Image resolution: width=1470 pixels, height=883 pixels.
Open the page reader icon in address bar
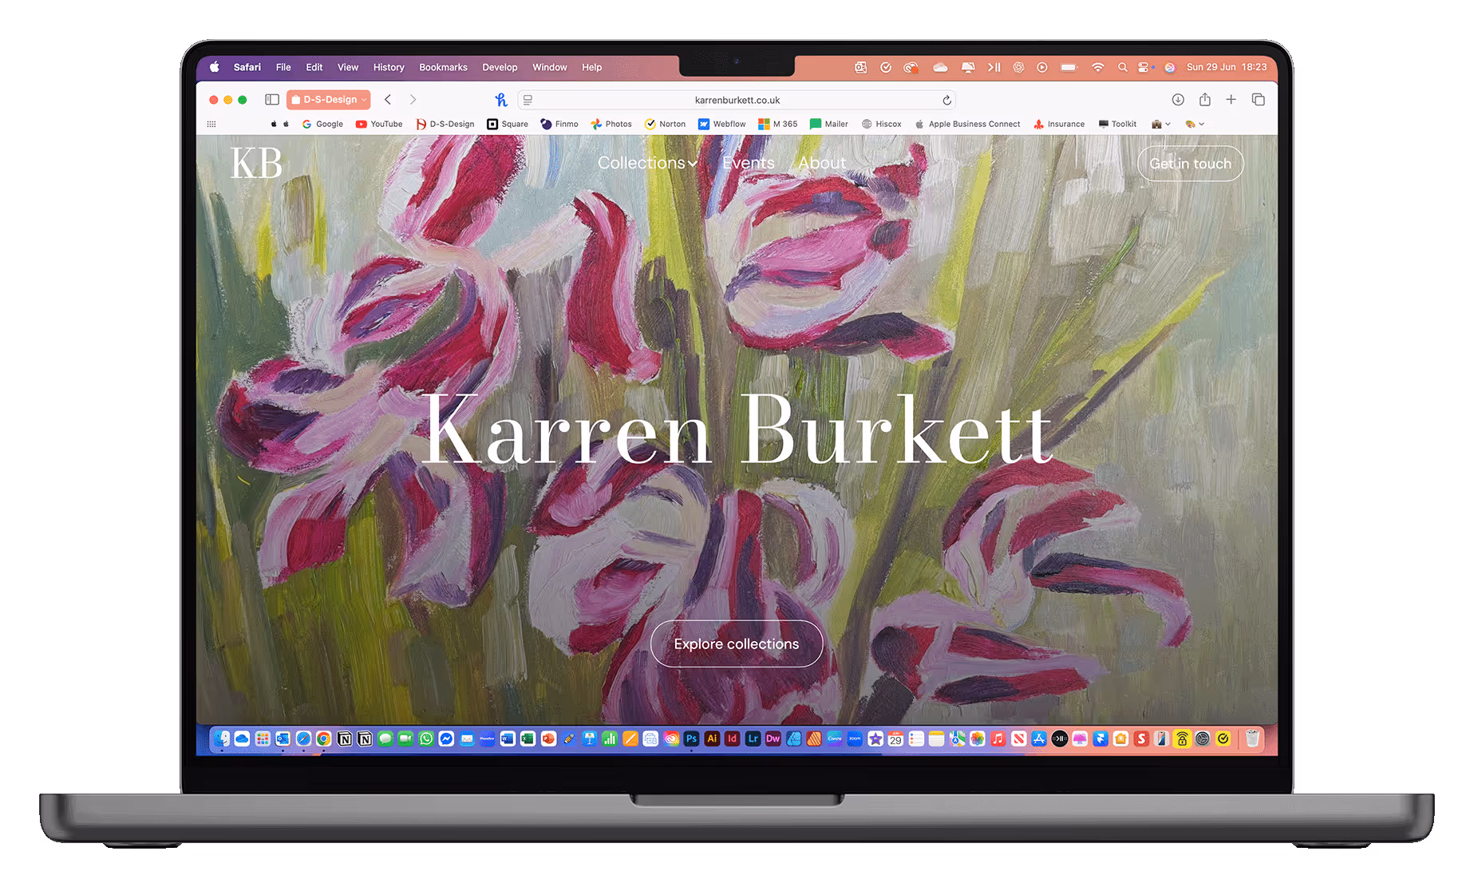528,100
